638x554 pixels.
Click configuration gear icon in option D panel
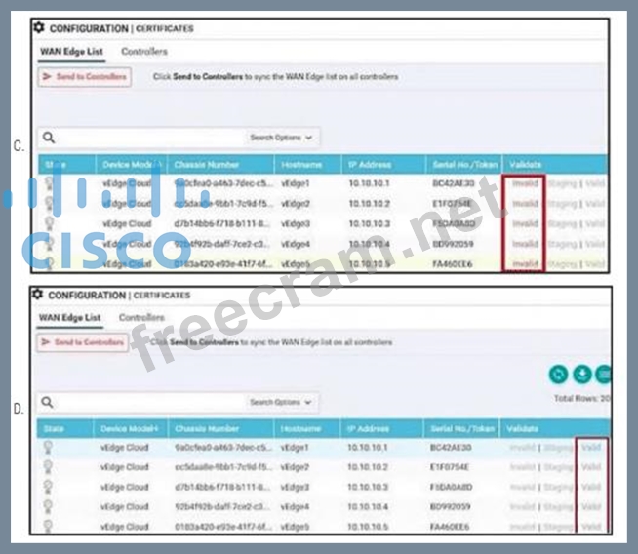pos(38,295)
